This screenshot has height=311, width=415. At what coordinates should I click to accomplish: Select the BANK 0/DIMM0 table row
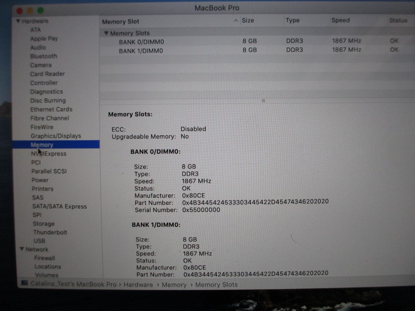click(x=257, y=41)
